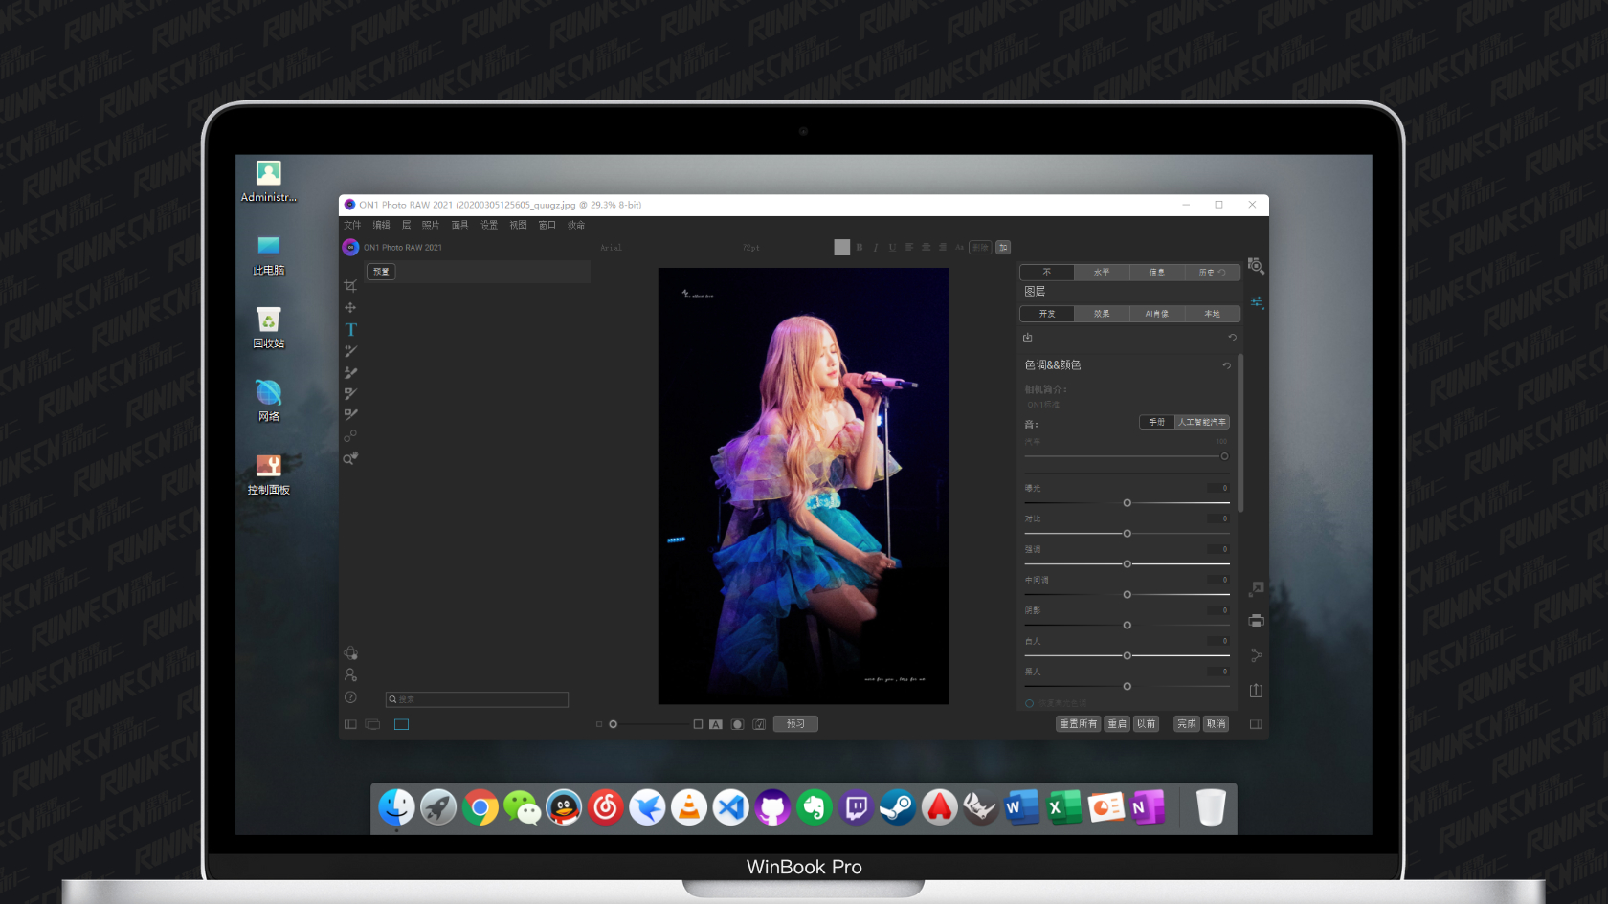The height and width of the screenshot is (904, 1608).
Task: Select the chain/clone nodes tool above the zoom tool
Action: click(350, 436)
